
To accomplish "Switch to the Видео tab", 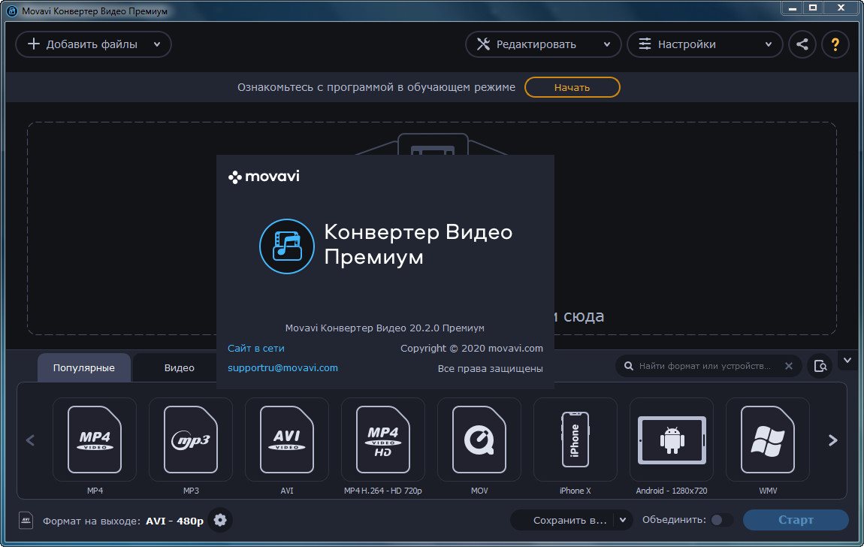I will [179, 368].
